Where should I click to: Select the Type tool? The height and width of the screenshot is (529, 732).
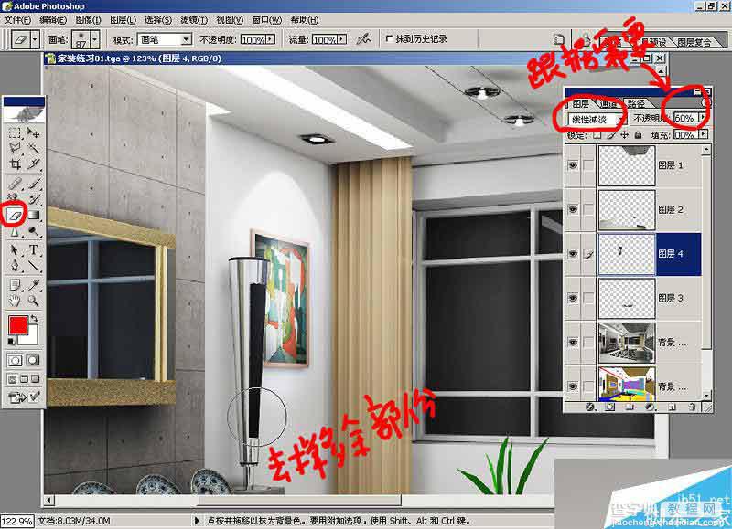coord(33,249)
